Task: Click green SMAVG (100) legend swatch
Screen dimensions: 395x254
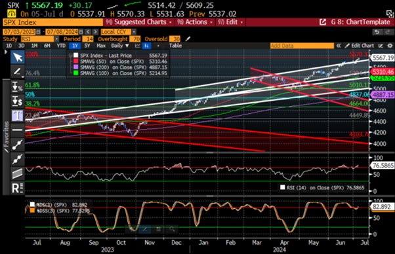Action: pyautogui.click(x=75, y=73)
